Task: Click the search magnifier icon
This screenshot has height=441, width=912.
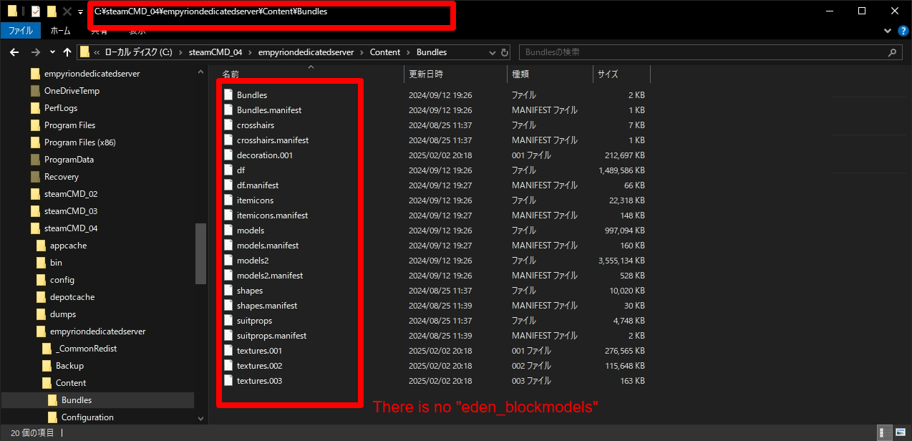Action: tap(892, 52)
